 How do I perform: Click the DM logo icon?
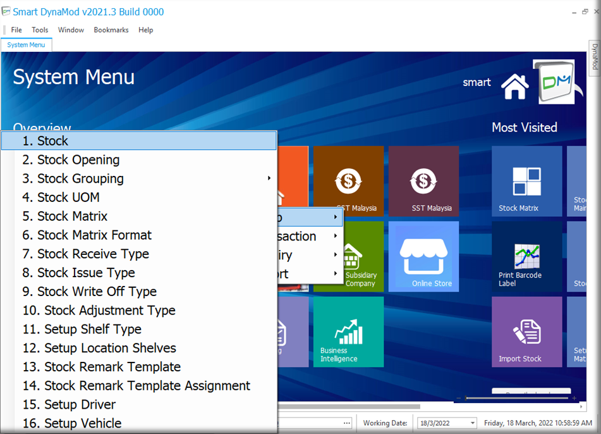(x=554, y=82)
